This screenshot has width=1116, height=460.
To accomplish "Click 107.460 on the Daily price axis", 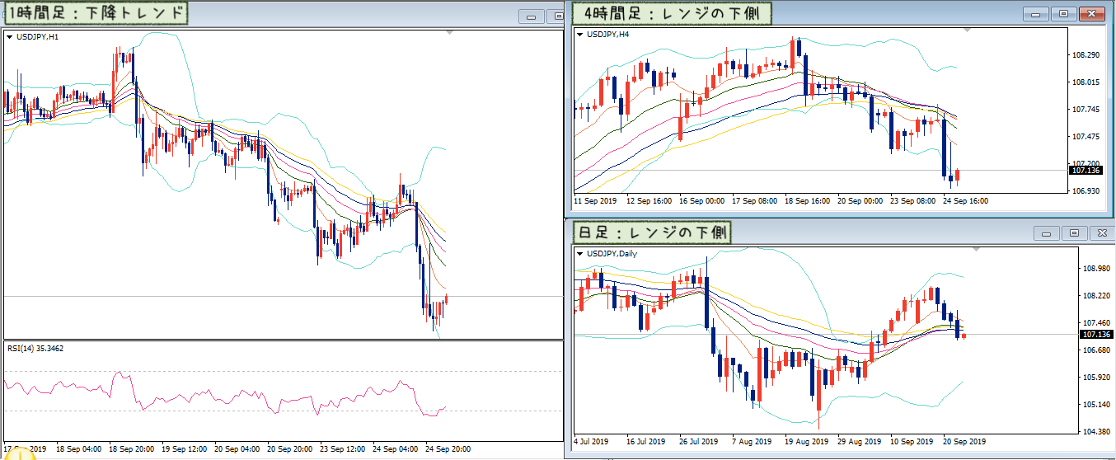I will pyautogui.click(x=1097, y=322).
